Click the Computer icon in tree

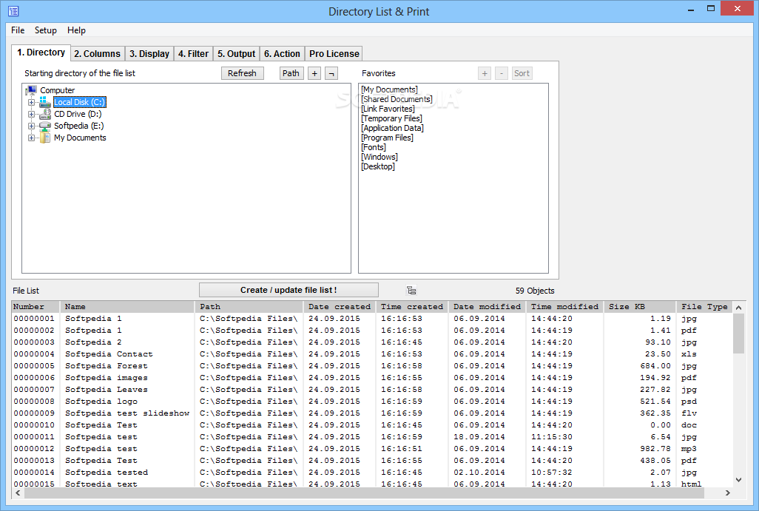point(31,90)
